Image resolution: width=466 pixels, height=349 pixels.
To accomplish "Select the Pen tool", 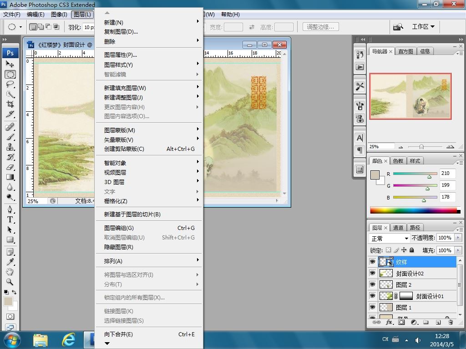I will tap(10, 209).
